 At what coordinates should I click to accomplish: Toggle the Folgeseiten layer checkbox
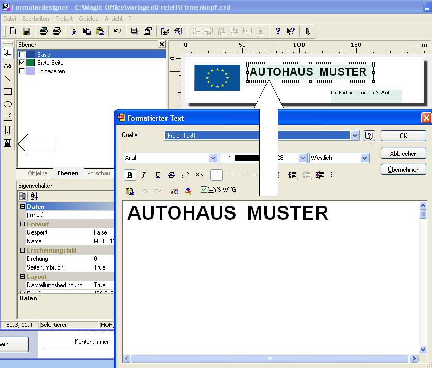(x=22, y=71)
